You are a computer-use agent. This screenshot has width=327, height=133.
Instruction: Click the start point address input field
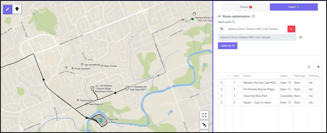[256, 29]
